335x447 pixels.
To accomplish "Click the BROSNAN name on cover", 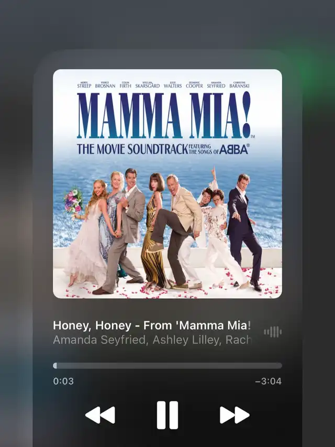I will 105,85.
